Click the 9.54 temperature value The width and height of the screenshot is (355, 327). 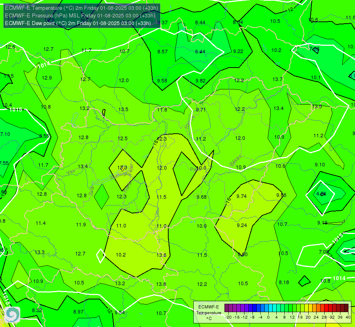click(120, 312)
